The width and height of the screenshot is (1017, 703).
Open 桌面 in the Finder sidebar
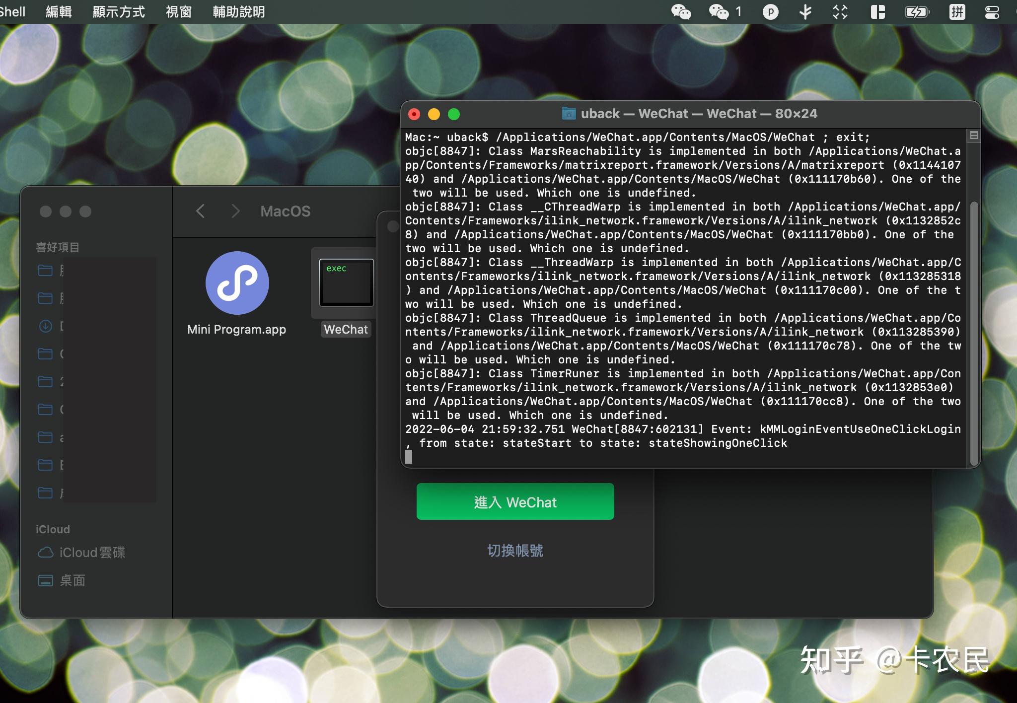(62, 580)
